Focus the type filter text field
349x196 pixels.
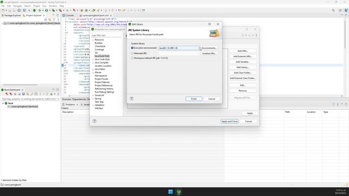coord(106,35)
